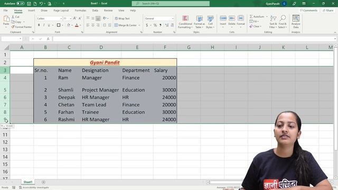
Task: Click the Fill Color bucket icon
Action: pyautogui.click(x=69, y=25)
